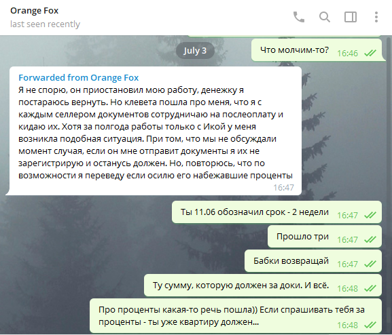Click read checkmarks on 'Бабки возвращай' message
Image resolution: width=392 pixels, height=335 pixels.
tap(370, 264)
